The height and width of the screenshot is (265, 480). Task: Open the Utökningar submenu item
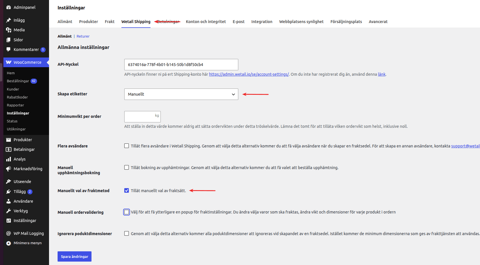click(16, 129)
